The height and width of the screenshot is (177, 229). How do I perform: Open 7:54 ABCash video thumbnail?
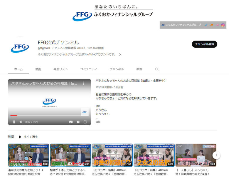coord(112,155)
